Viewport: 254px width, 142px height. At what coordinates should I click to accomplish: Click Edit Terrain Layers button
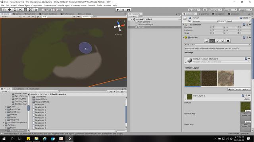tap(239, 90)
